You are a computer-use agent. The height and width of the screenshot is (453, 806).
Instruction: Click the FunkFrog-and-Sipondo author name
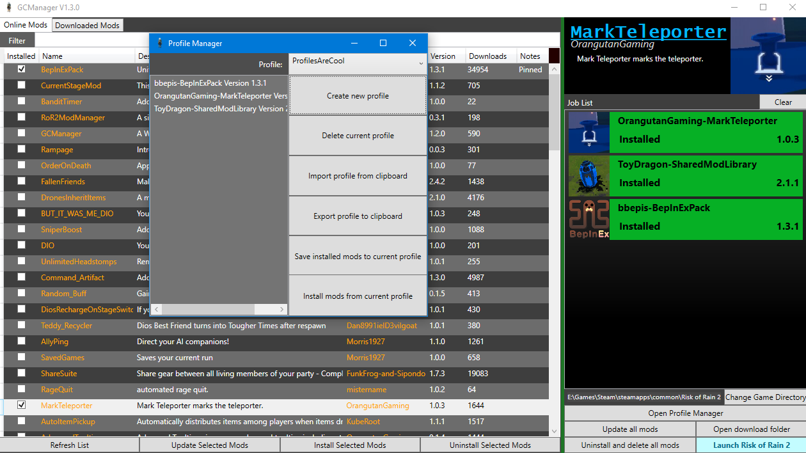[x=386, y=374]
